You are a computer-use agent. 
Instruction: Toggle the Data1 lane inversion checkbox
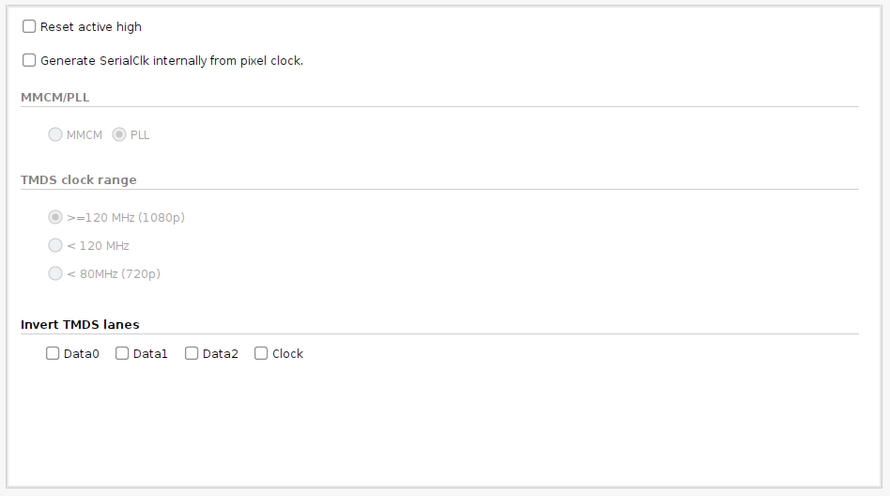(122, 353)
